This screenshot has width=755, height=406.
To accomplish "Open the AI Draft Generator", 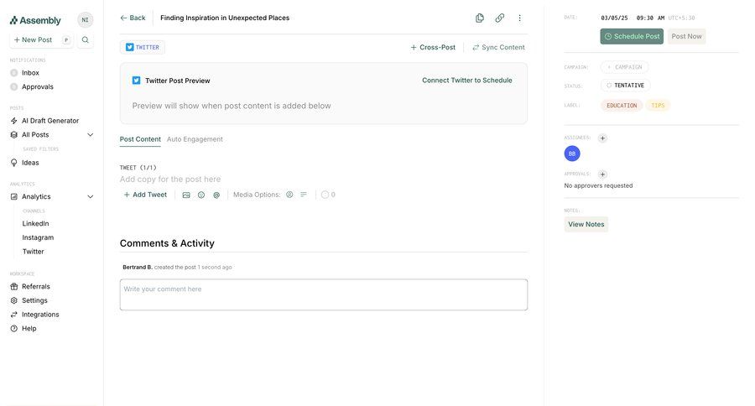I will pos(50,121).
